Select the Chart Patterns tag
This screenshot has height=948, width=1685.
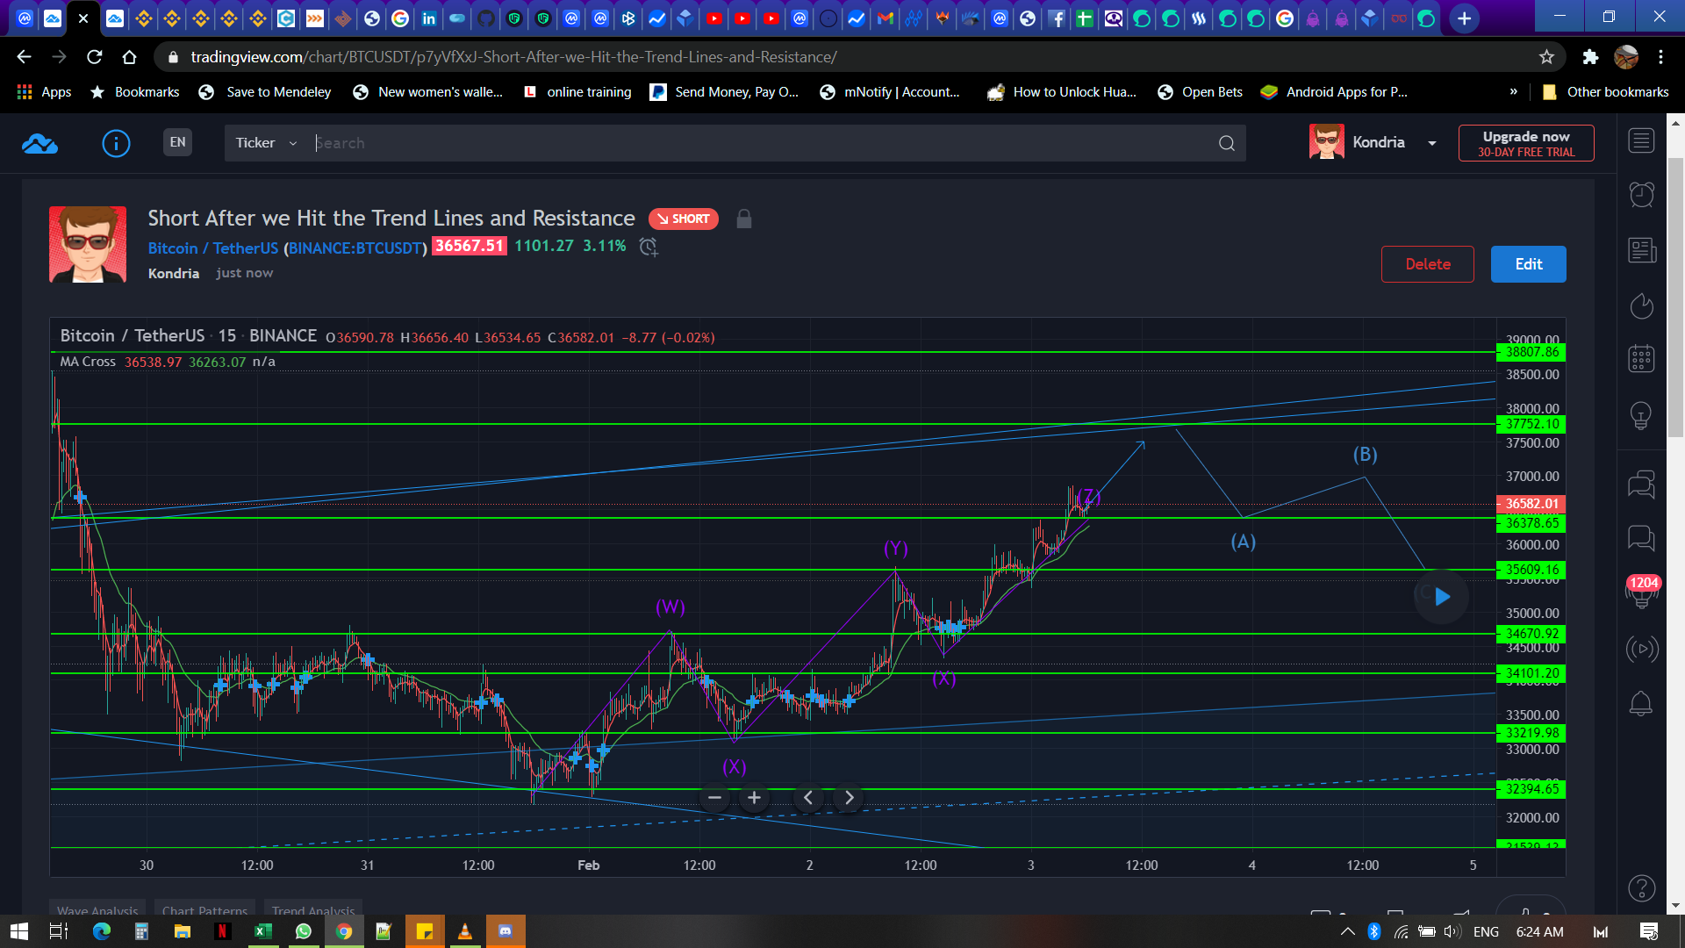click(x=204, y=910)
